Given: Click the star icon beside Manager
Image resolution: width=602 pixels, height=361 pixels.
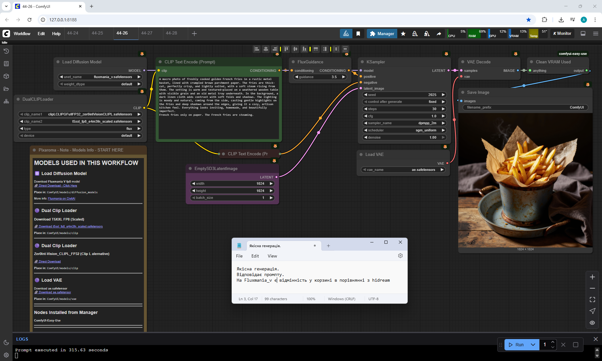Looking at the screenshot, I should (403, 34).
